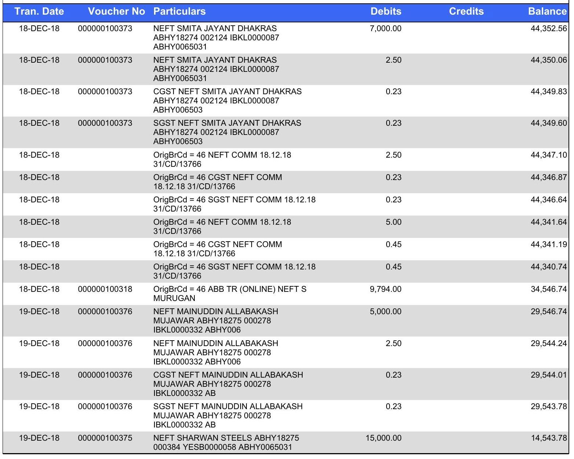Click balance 44,340.74
Viewport: 574px width, 459px height.
point(549,267)
